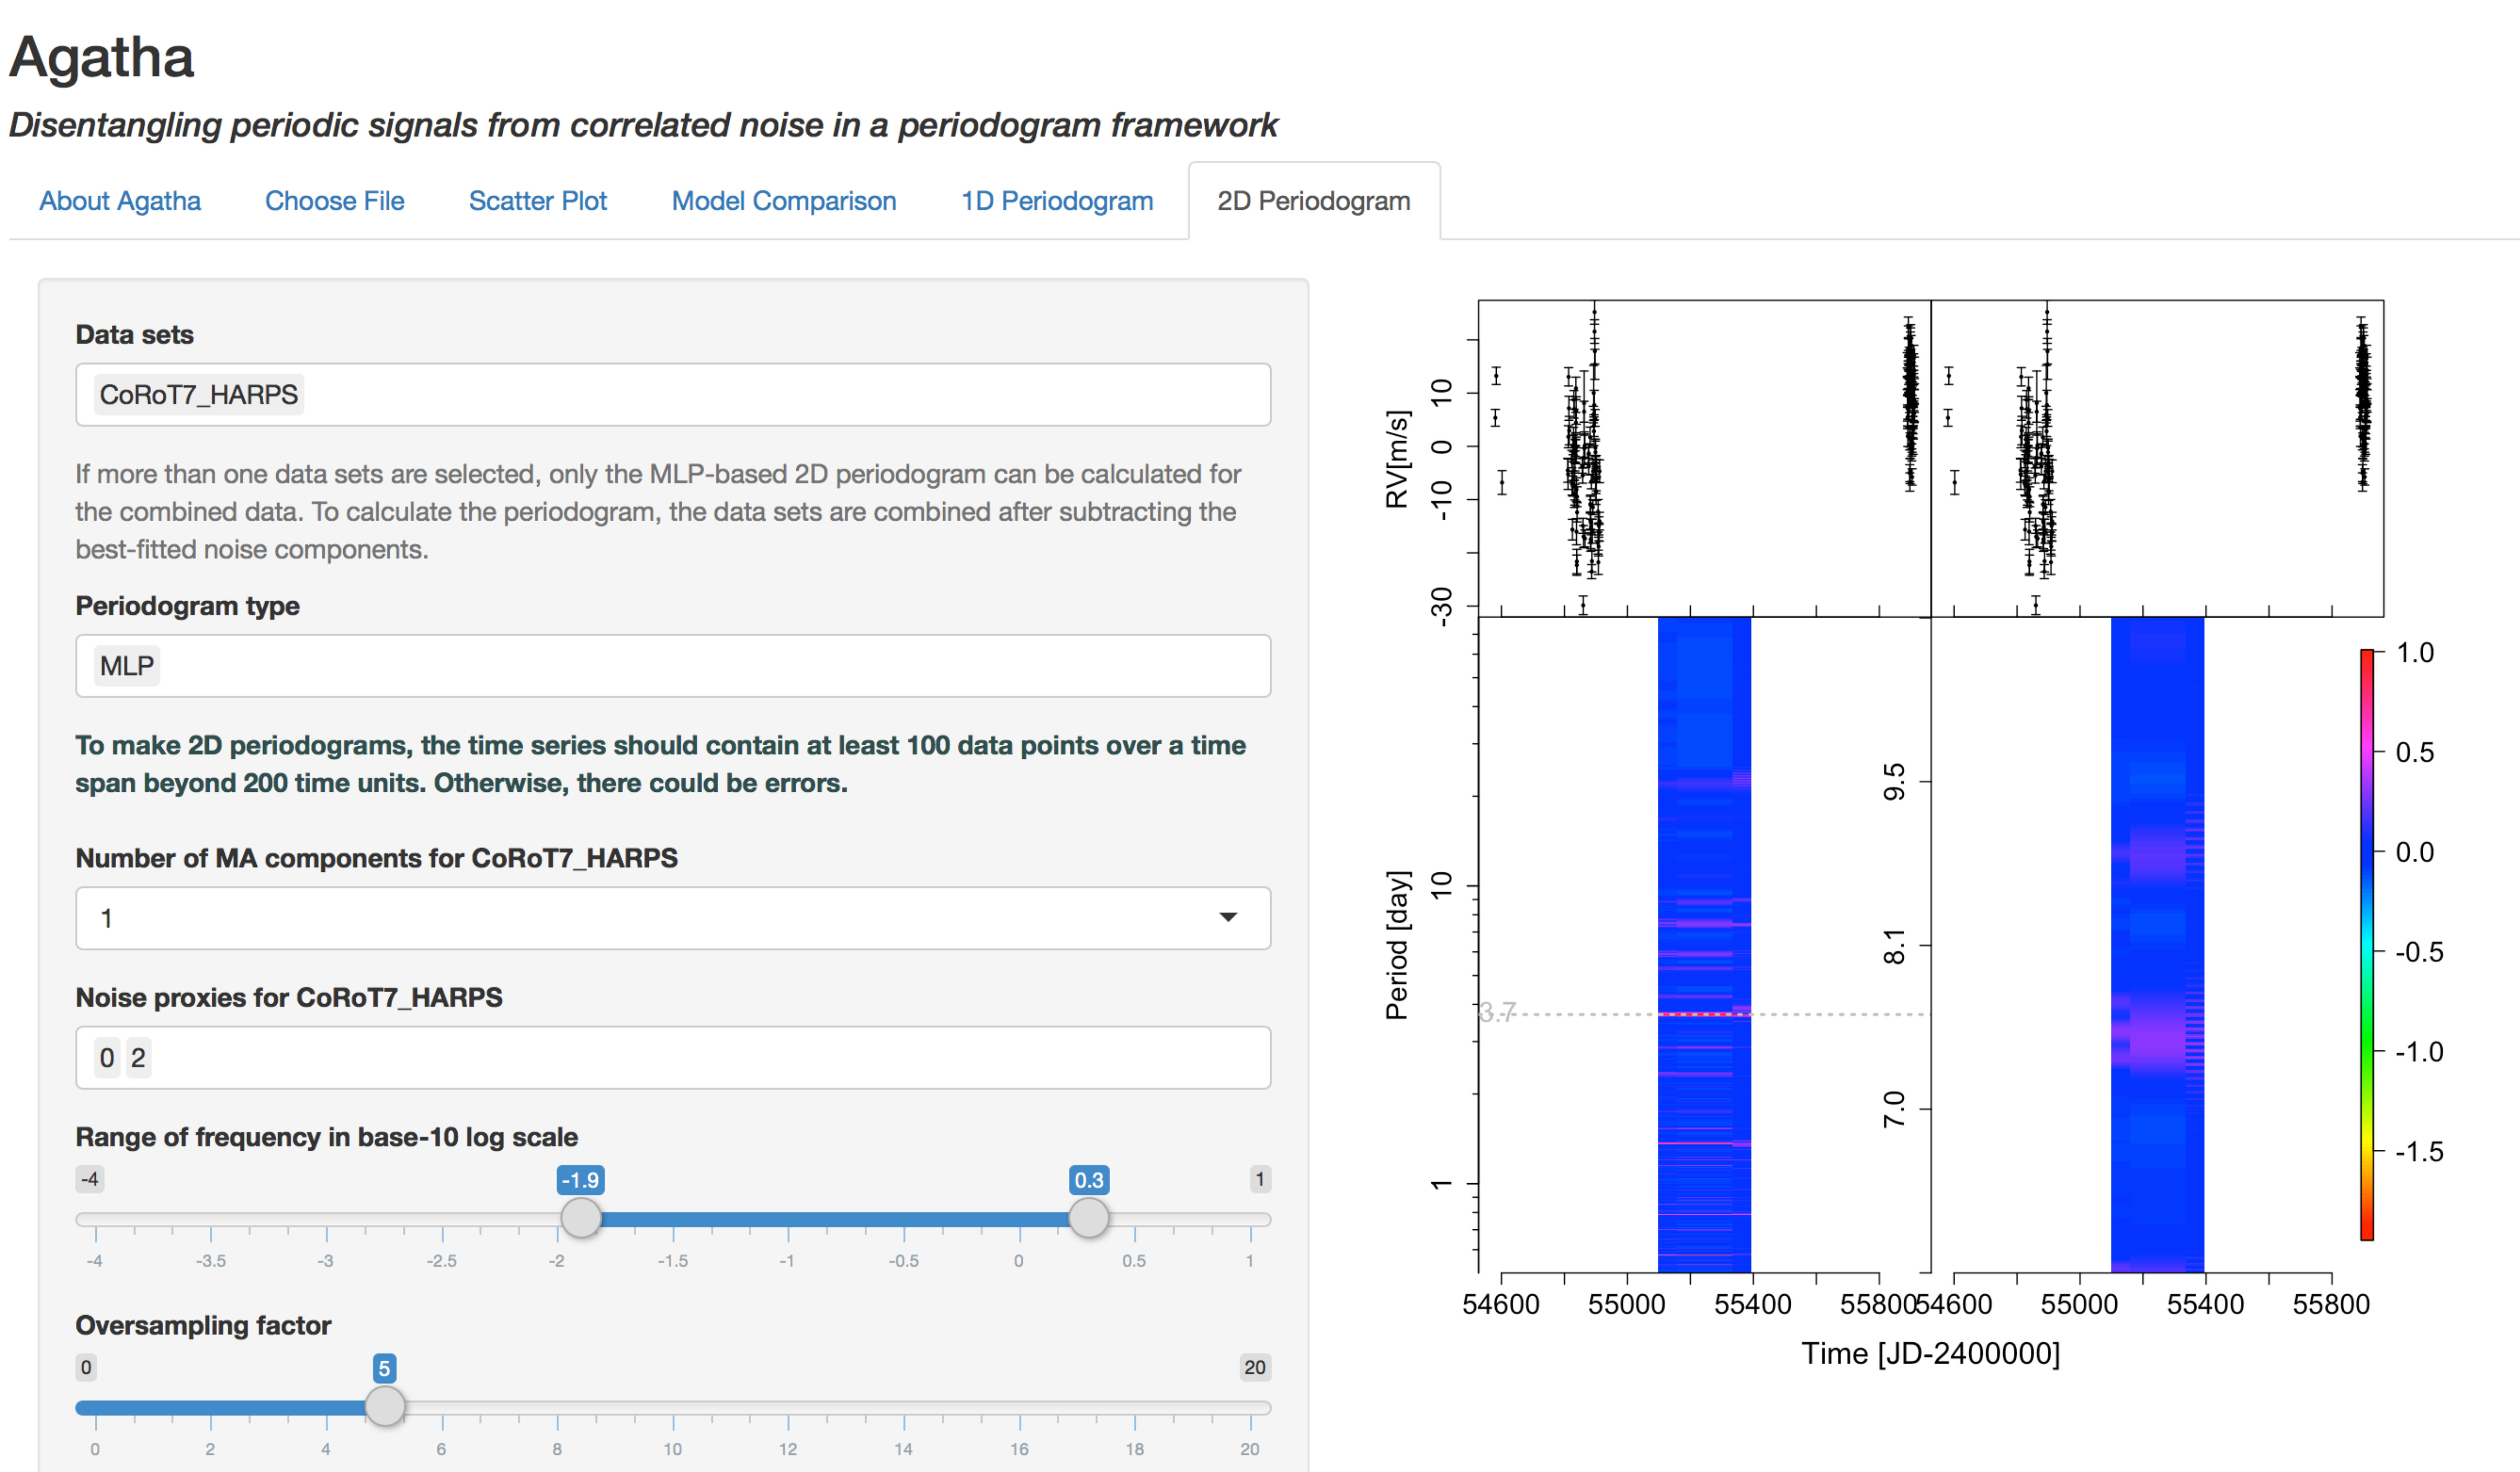The image size is (2520, 1472).
Task: Open the About Agatha tab
Action: tap(120, 201)
